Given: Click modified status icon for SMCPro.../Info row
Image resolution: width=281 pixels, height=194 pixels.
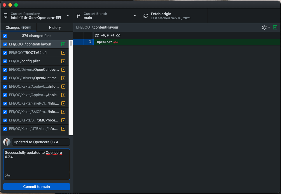Looking at the screenshot, I should [x=63, y=112].
